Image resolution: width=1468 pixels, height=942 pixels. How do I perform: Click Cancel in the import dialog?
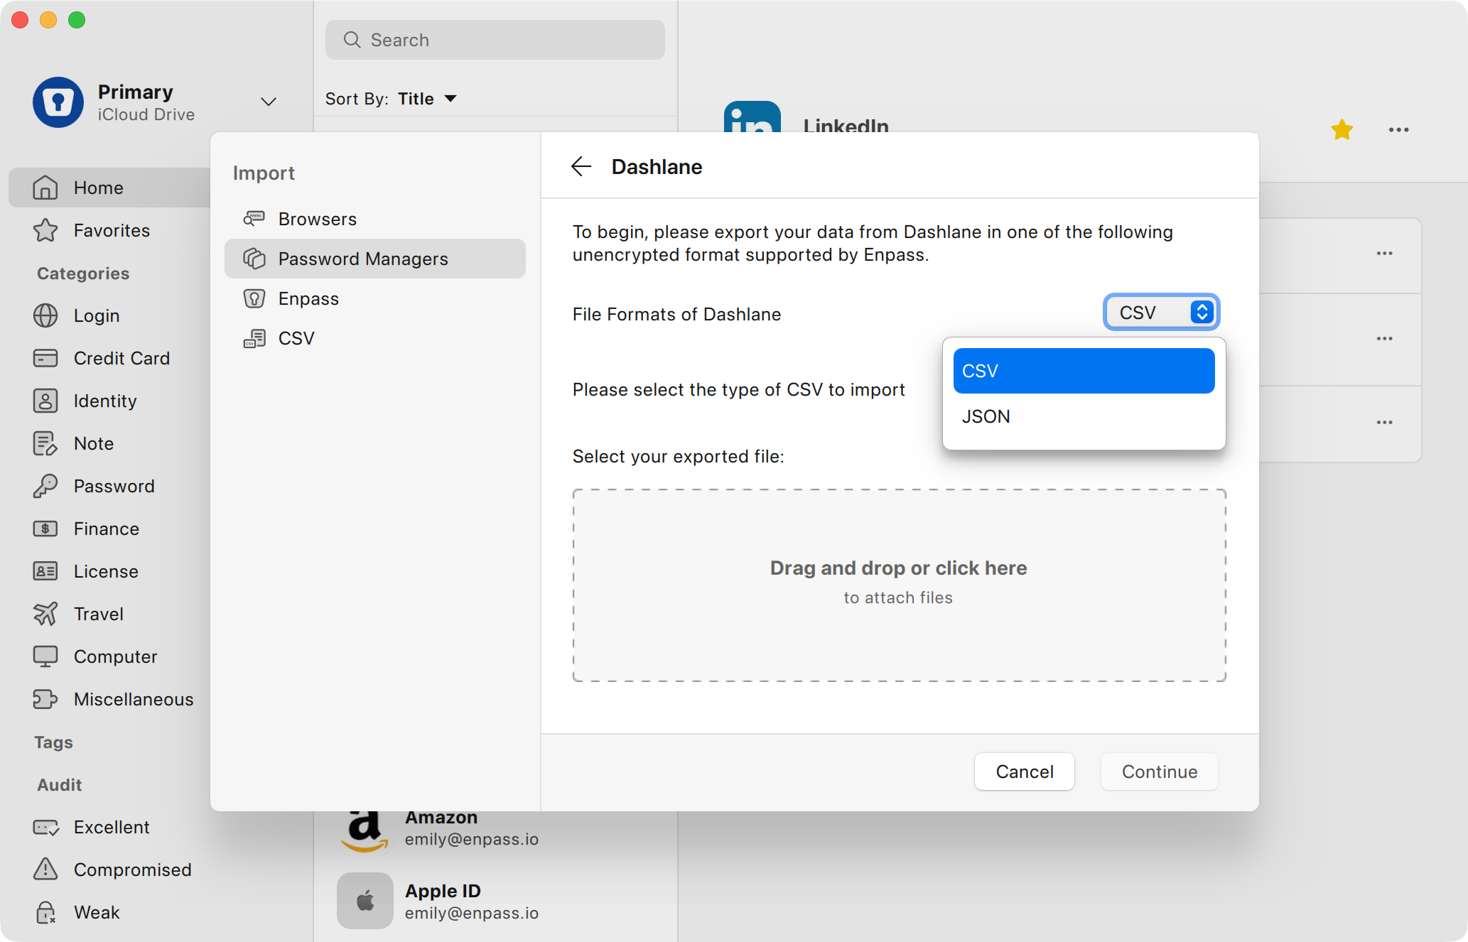pyautogui.click(x=1024, y=772)
